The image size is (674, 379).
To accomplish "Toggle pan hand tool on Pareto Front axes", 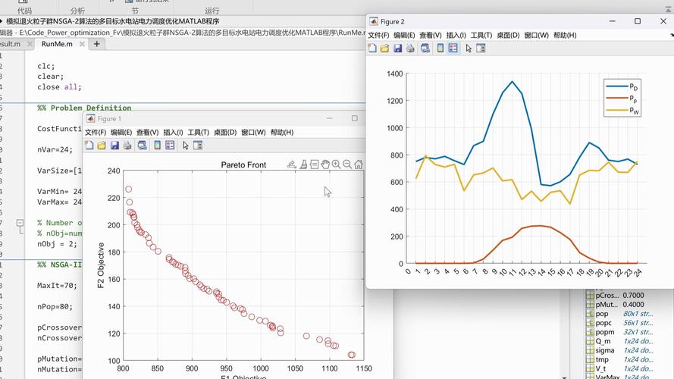I will coord(325,164).
